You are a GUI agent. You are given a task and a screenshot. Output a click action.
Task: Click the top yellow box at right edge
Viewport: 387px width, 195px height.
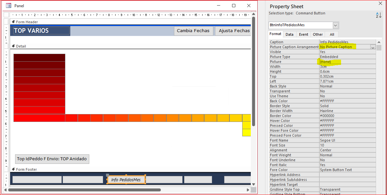[246, 118]
